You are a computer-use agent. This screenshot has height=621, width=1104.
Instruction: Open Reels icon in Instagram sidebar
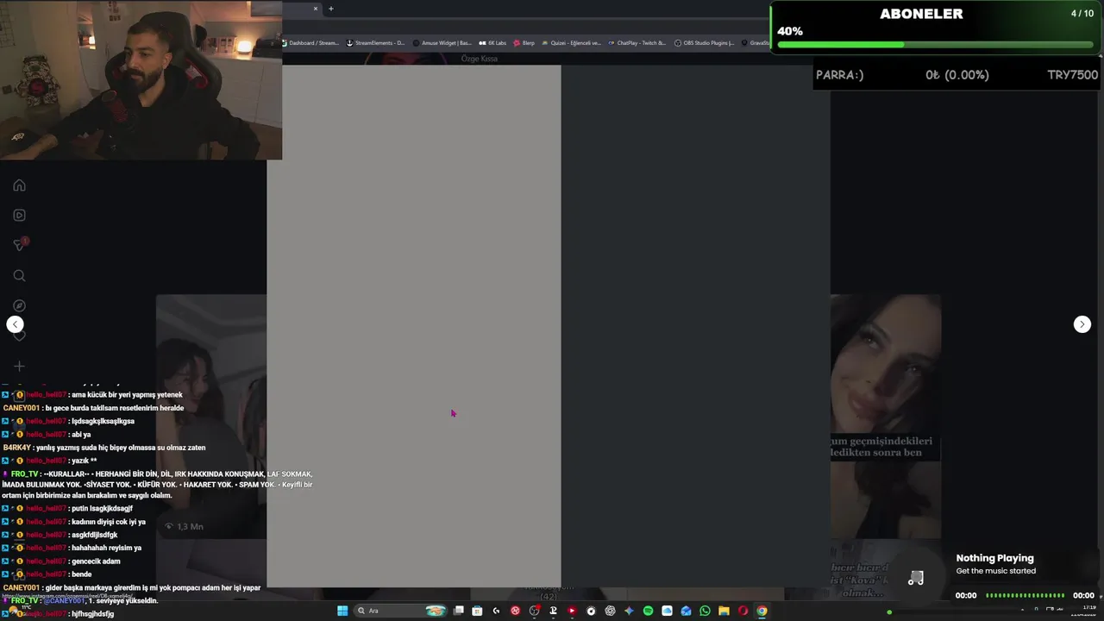(19, 216)
